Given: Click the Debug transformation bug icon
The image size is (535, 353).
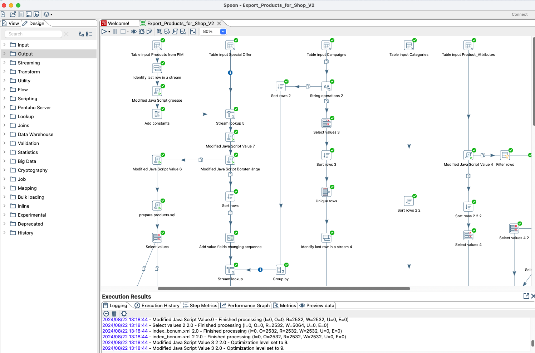Looking at the screenshot, I should tap(142, 32).
